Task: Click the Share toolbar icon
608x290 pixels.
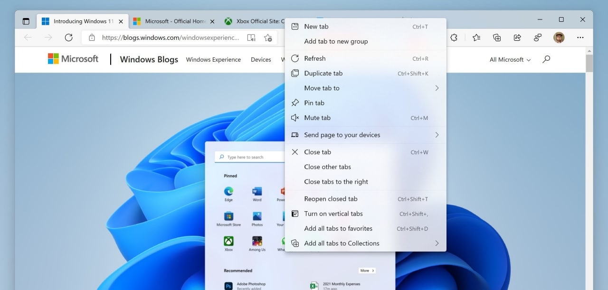Action: [x=517, y=37]
